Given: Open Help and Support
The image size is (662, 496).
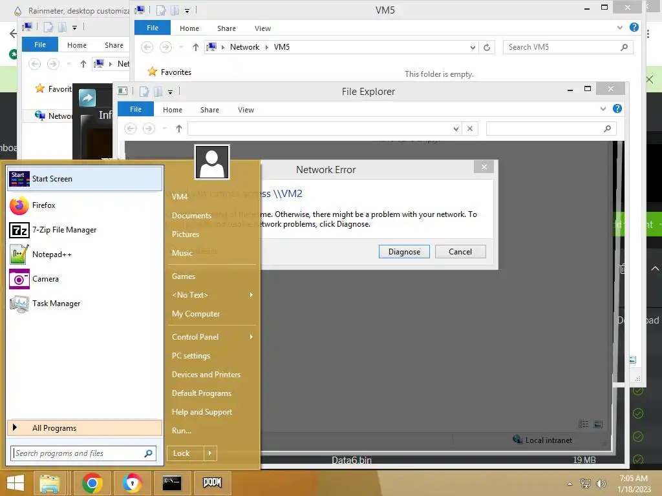Looking at the screenshot, I should point(211,412).
